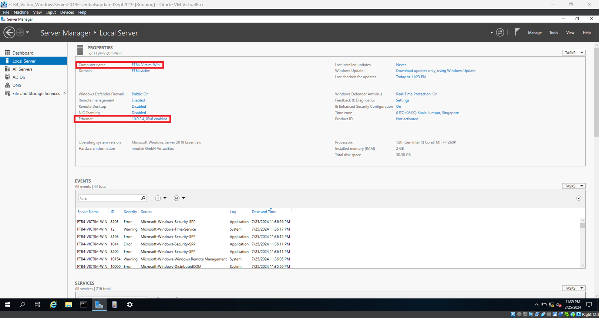
Task: Open the VirtualBox Machine menu
Action: click(21, 12)
